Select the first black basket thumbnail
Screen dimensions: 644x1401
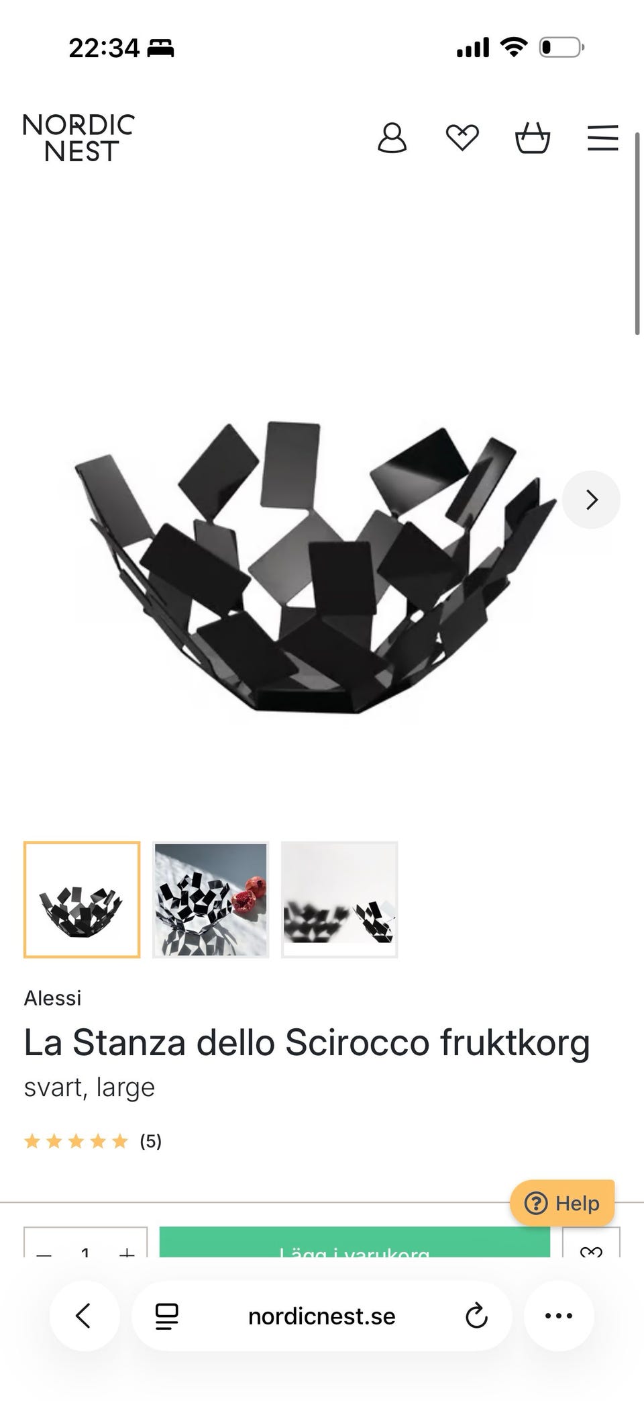click(82, 899)
